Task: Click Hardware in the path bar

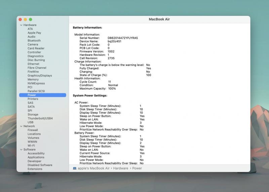Action: (x=121, y=168)
